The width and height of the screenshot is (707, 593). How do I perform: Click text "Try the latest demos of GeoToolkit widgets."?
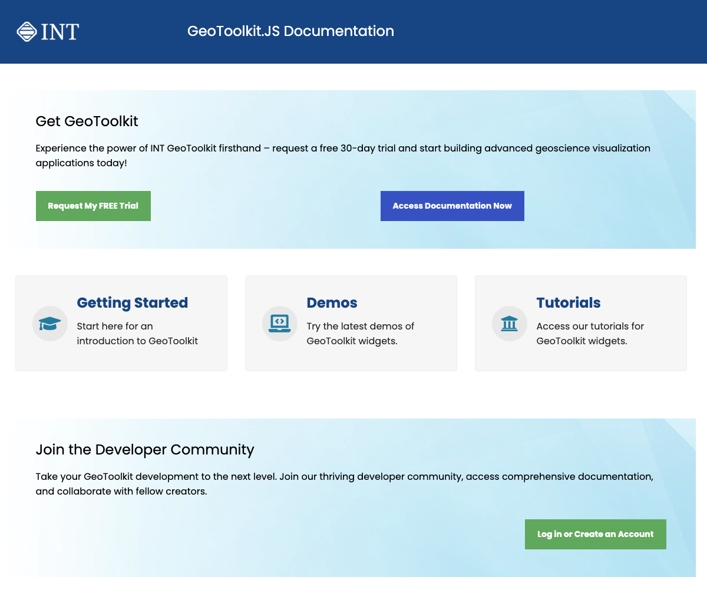(x=361, y=334)
